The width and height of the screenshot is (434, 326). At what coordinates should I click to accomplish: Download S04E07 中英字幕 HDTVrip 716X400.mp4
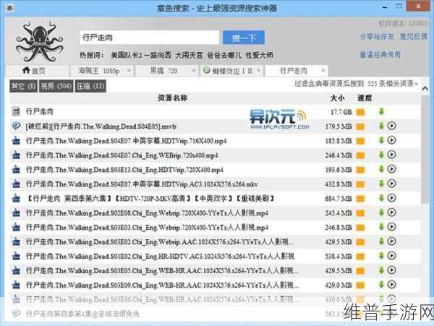pyautogui.click(x=381, y=140)
